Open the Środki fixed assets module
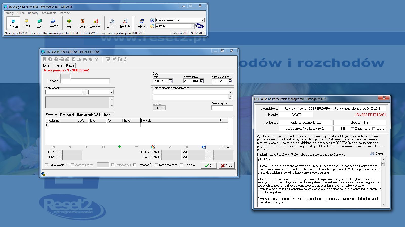 (x=27, y=23)
